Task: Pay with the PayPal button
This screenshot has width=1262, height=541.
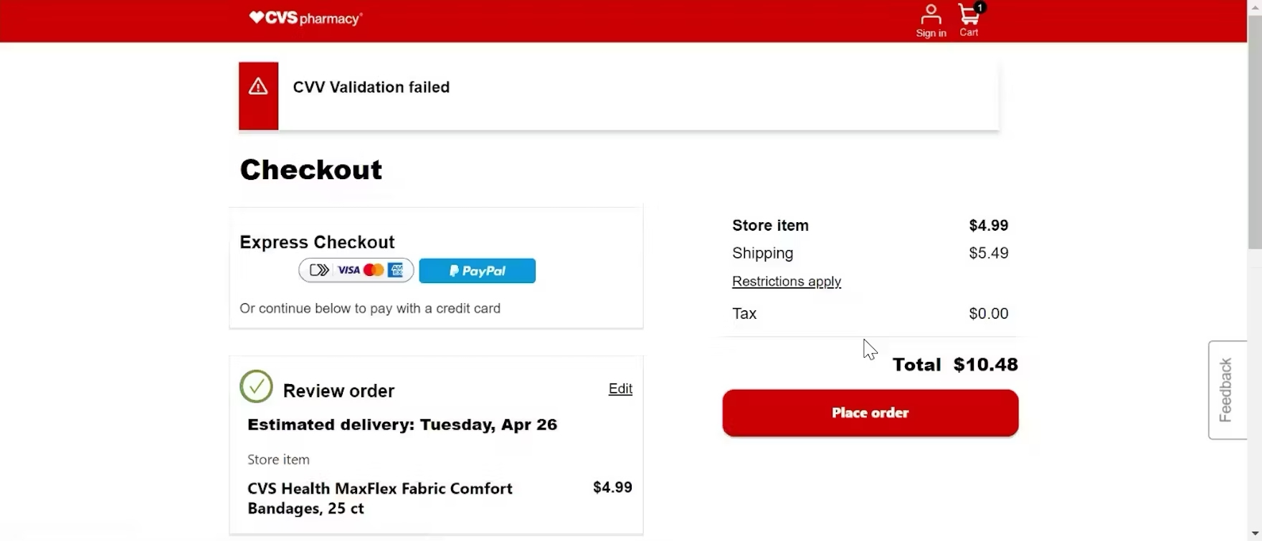Action: pos(477,271)
